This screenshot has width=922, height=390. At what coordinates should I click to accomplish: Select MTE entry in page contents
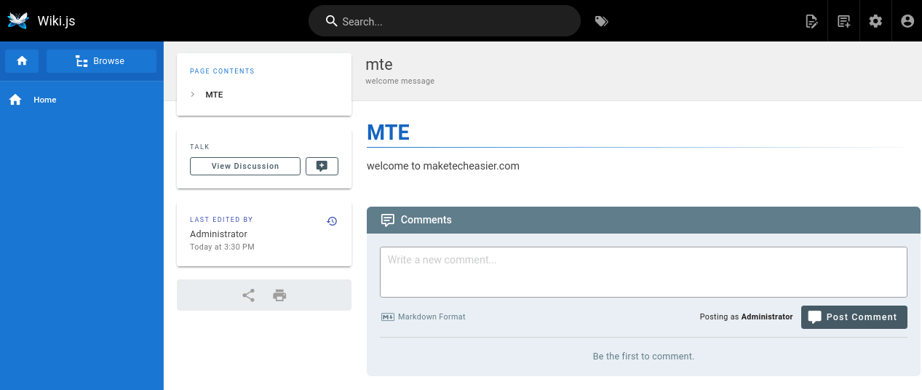[214, 95]
